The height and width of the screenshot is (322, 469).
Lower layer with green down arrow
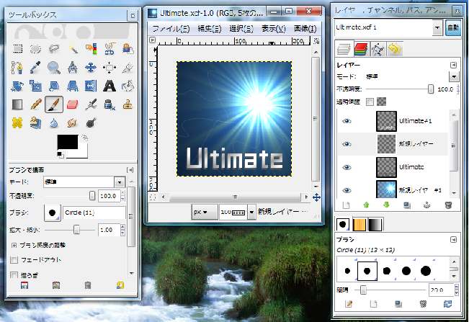coord(386,205)
